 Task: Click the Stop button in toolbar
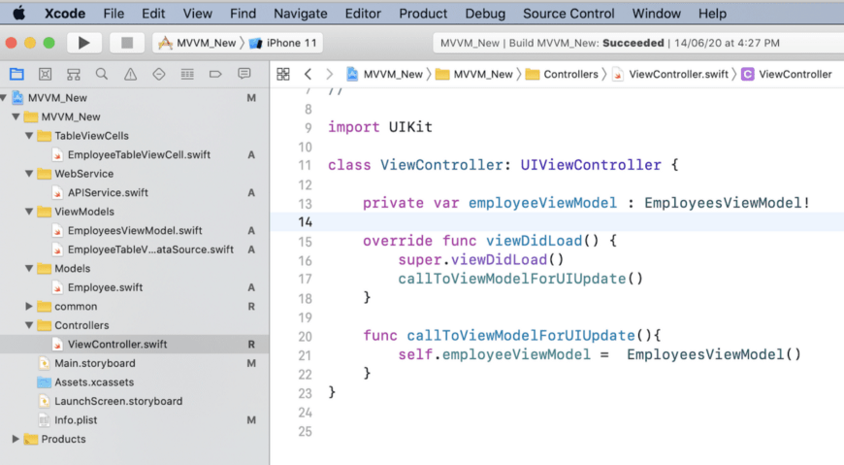126,43
